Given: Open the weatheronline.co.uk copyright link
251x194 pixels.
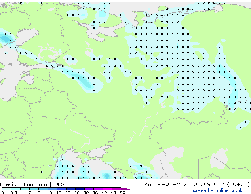Looking at the screenshot, I should [x=217, y=190].
